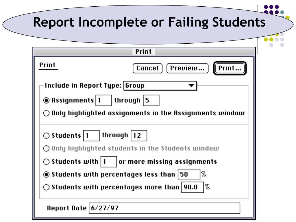The width and height of the screenshot is (296, 222).
Task: Select Only highlighted assignments radio button
Action: [x=46, y=113]
